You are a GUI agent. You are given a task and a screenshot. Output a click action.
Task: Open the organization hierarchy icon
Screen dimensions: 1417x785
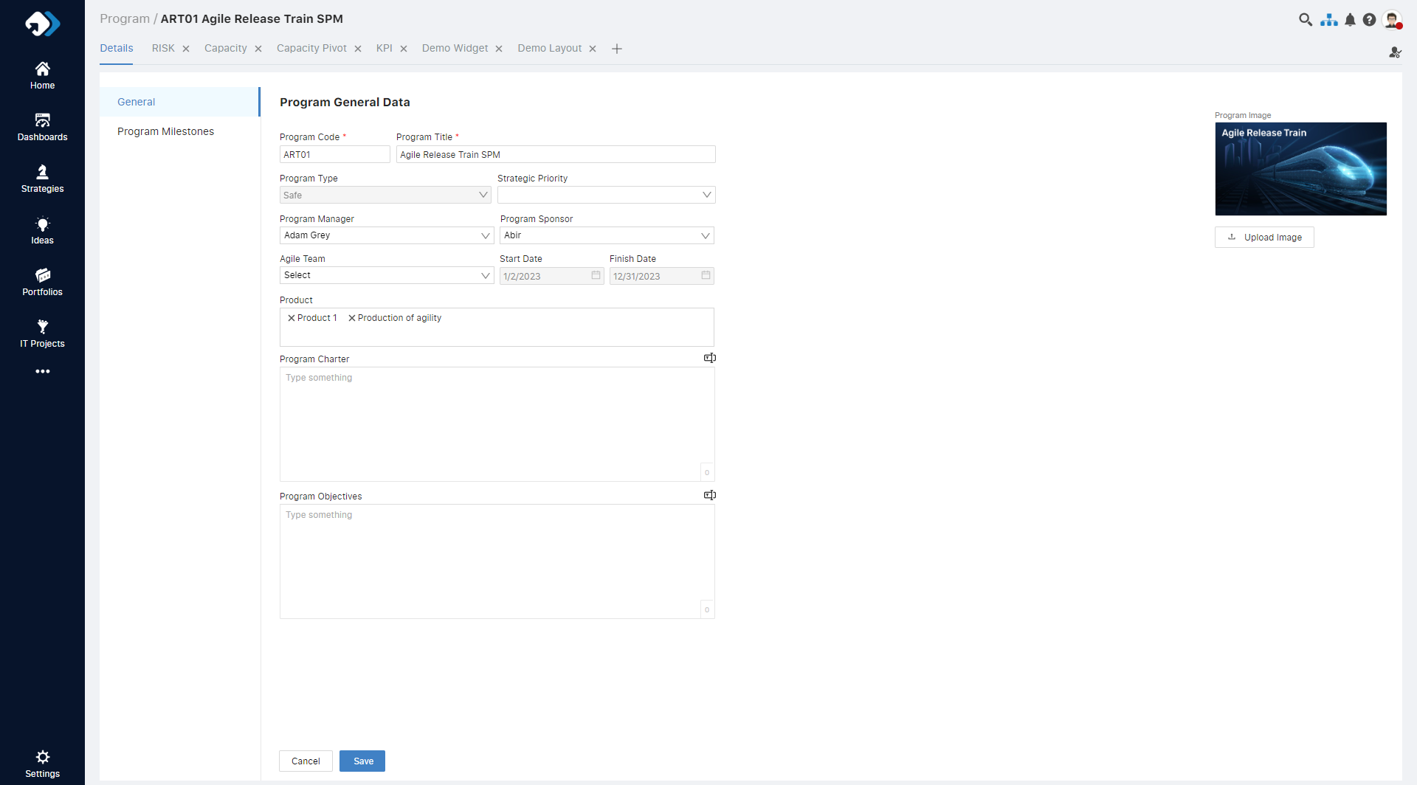[1328, 20]
